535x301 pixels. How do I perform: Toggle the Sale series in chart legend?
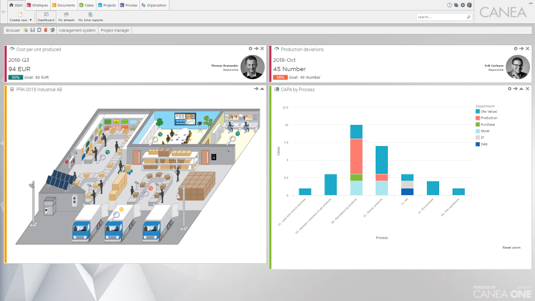[481, 144]
